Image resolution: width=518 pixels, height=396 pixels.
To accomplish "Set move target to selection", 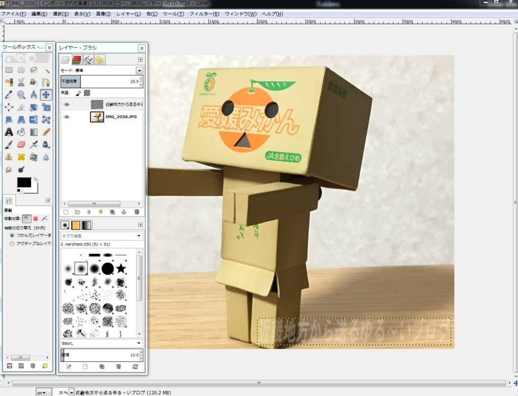I will [36, 218].
